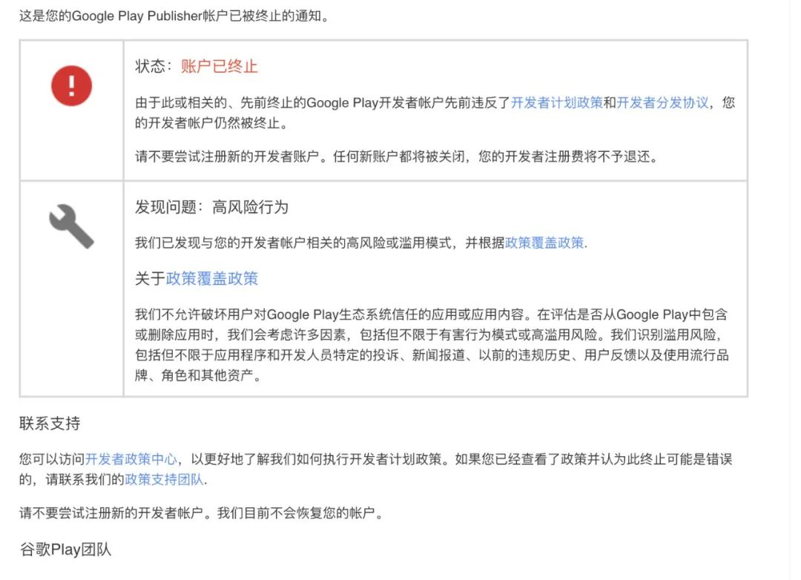Contact the 政策支持团队 link

tap(164, 479)
